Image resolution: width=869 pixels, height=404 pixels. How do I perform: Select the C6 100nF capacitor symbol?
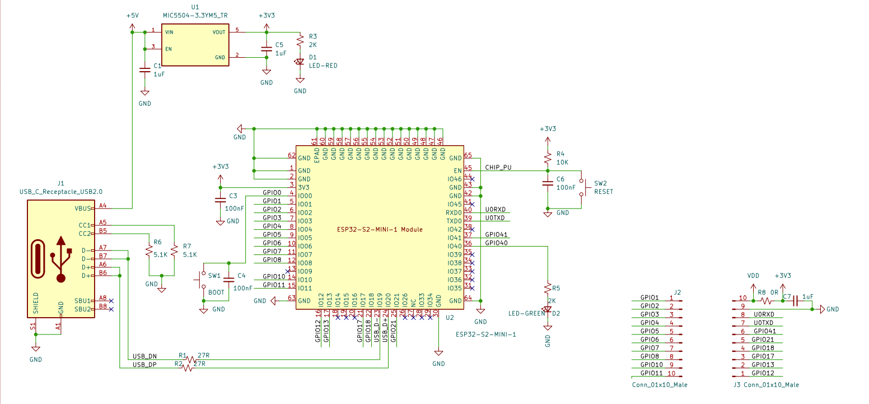click(547, 183)
